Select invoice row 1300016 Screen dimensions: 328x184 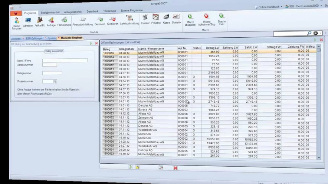pyautogui.click(x=209, y=52)
